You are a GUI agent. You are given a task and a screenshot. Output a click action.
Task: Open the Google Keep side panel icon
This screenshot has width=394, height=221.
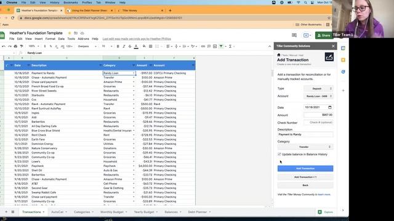343,60
